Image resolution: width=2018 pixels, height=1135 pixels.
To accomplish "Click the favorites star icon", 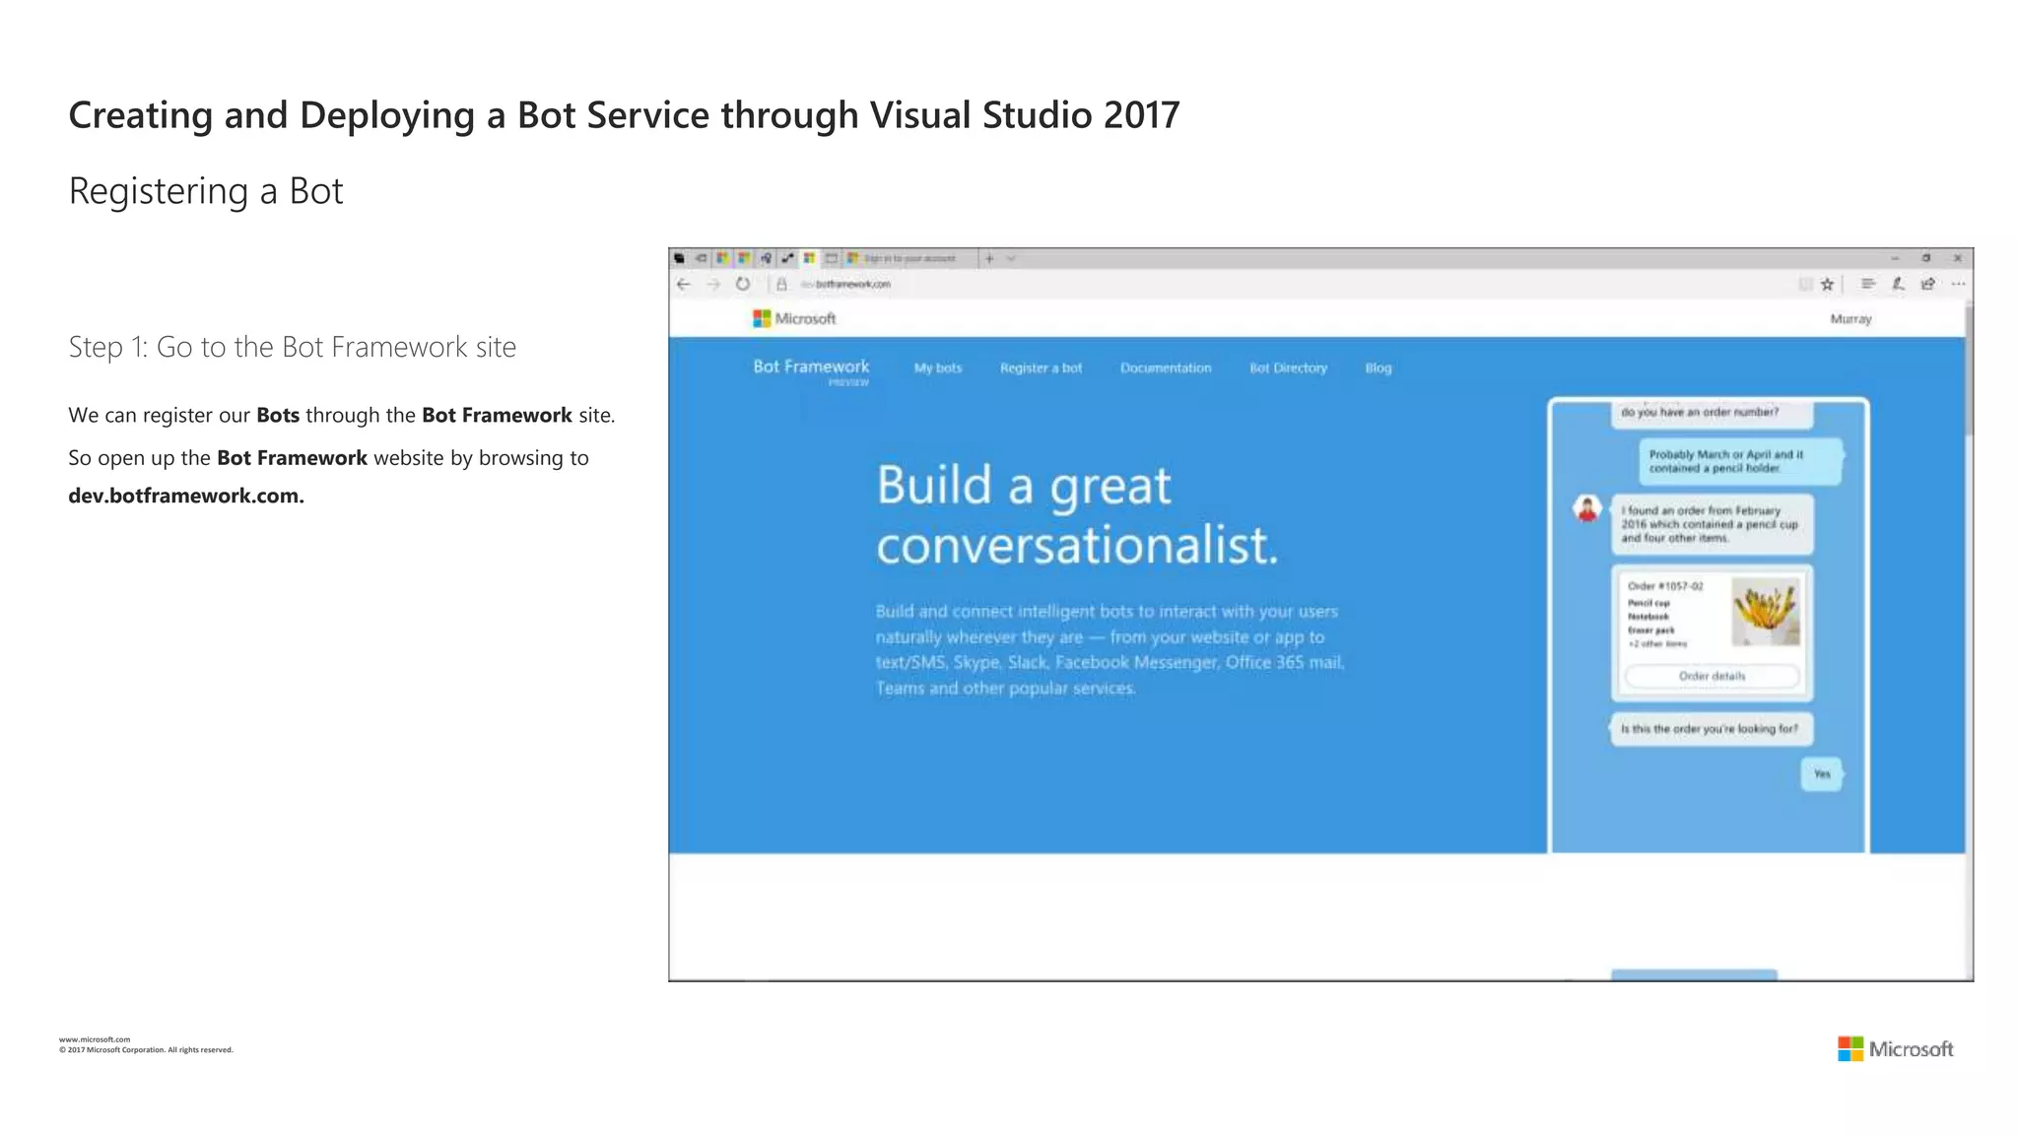I will [1828, 284].
